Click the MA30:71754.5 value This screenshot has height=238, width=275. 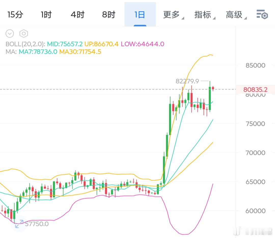80,52
